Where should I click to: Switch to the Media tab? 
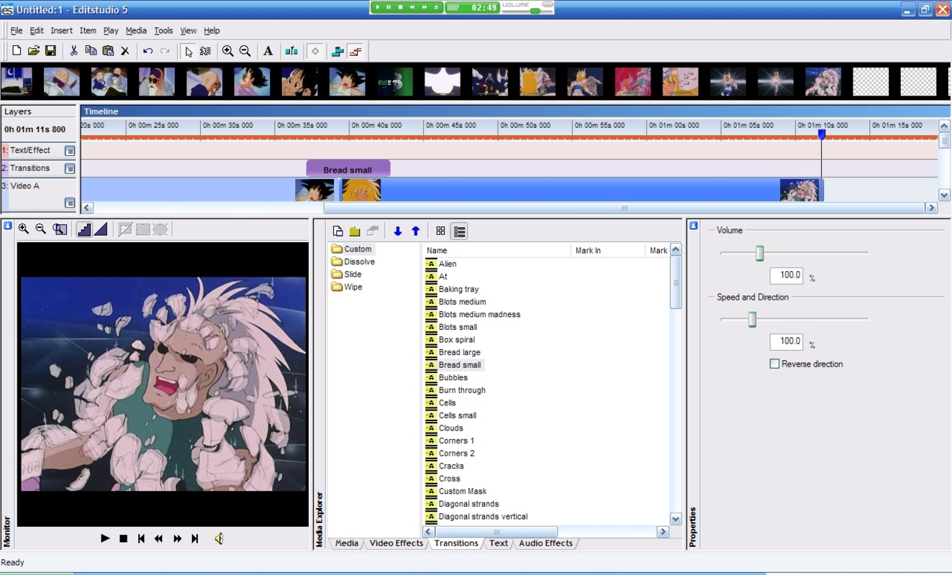pos(346,543)
